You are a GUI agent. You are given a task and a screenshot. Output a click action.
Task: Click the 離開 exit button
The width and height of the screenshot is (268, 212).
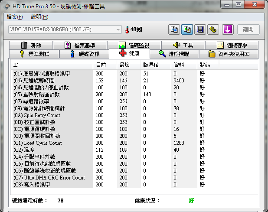(x=248, y=29)
